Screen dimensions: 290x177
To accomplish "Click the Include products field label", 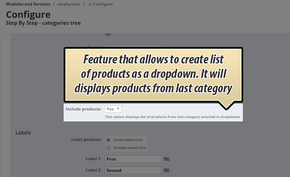I will pos(83,109).
